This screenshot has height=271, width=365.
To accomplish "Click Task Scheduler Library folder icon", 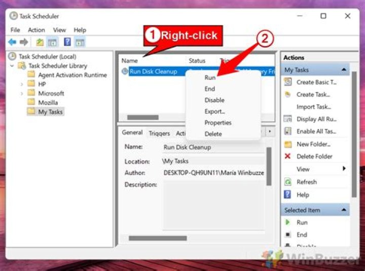I will pyautogui.click(x=22, y=66).
